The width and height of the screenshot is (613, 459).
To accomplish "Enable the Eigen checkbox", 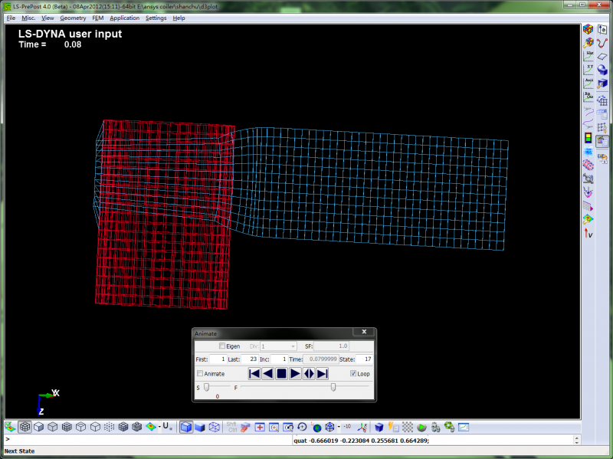I will click(x=223, y=346).
